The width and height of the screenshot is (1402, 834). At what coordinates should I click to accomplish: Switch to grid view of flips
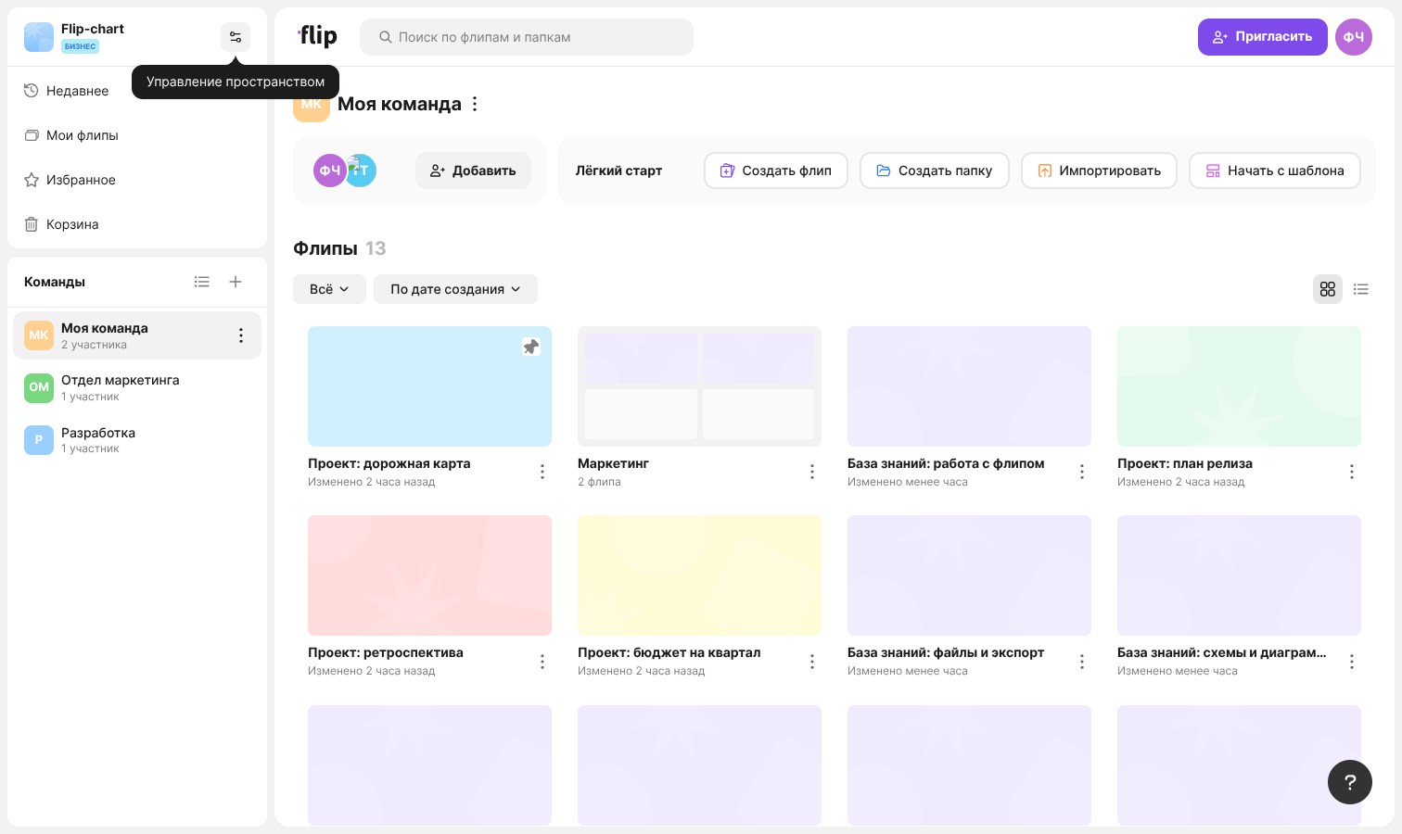(x=1328, y=289)
